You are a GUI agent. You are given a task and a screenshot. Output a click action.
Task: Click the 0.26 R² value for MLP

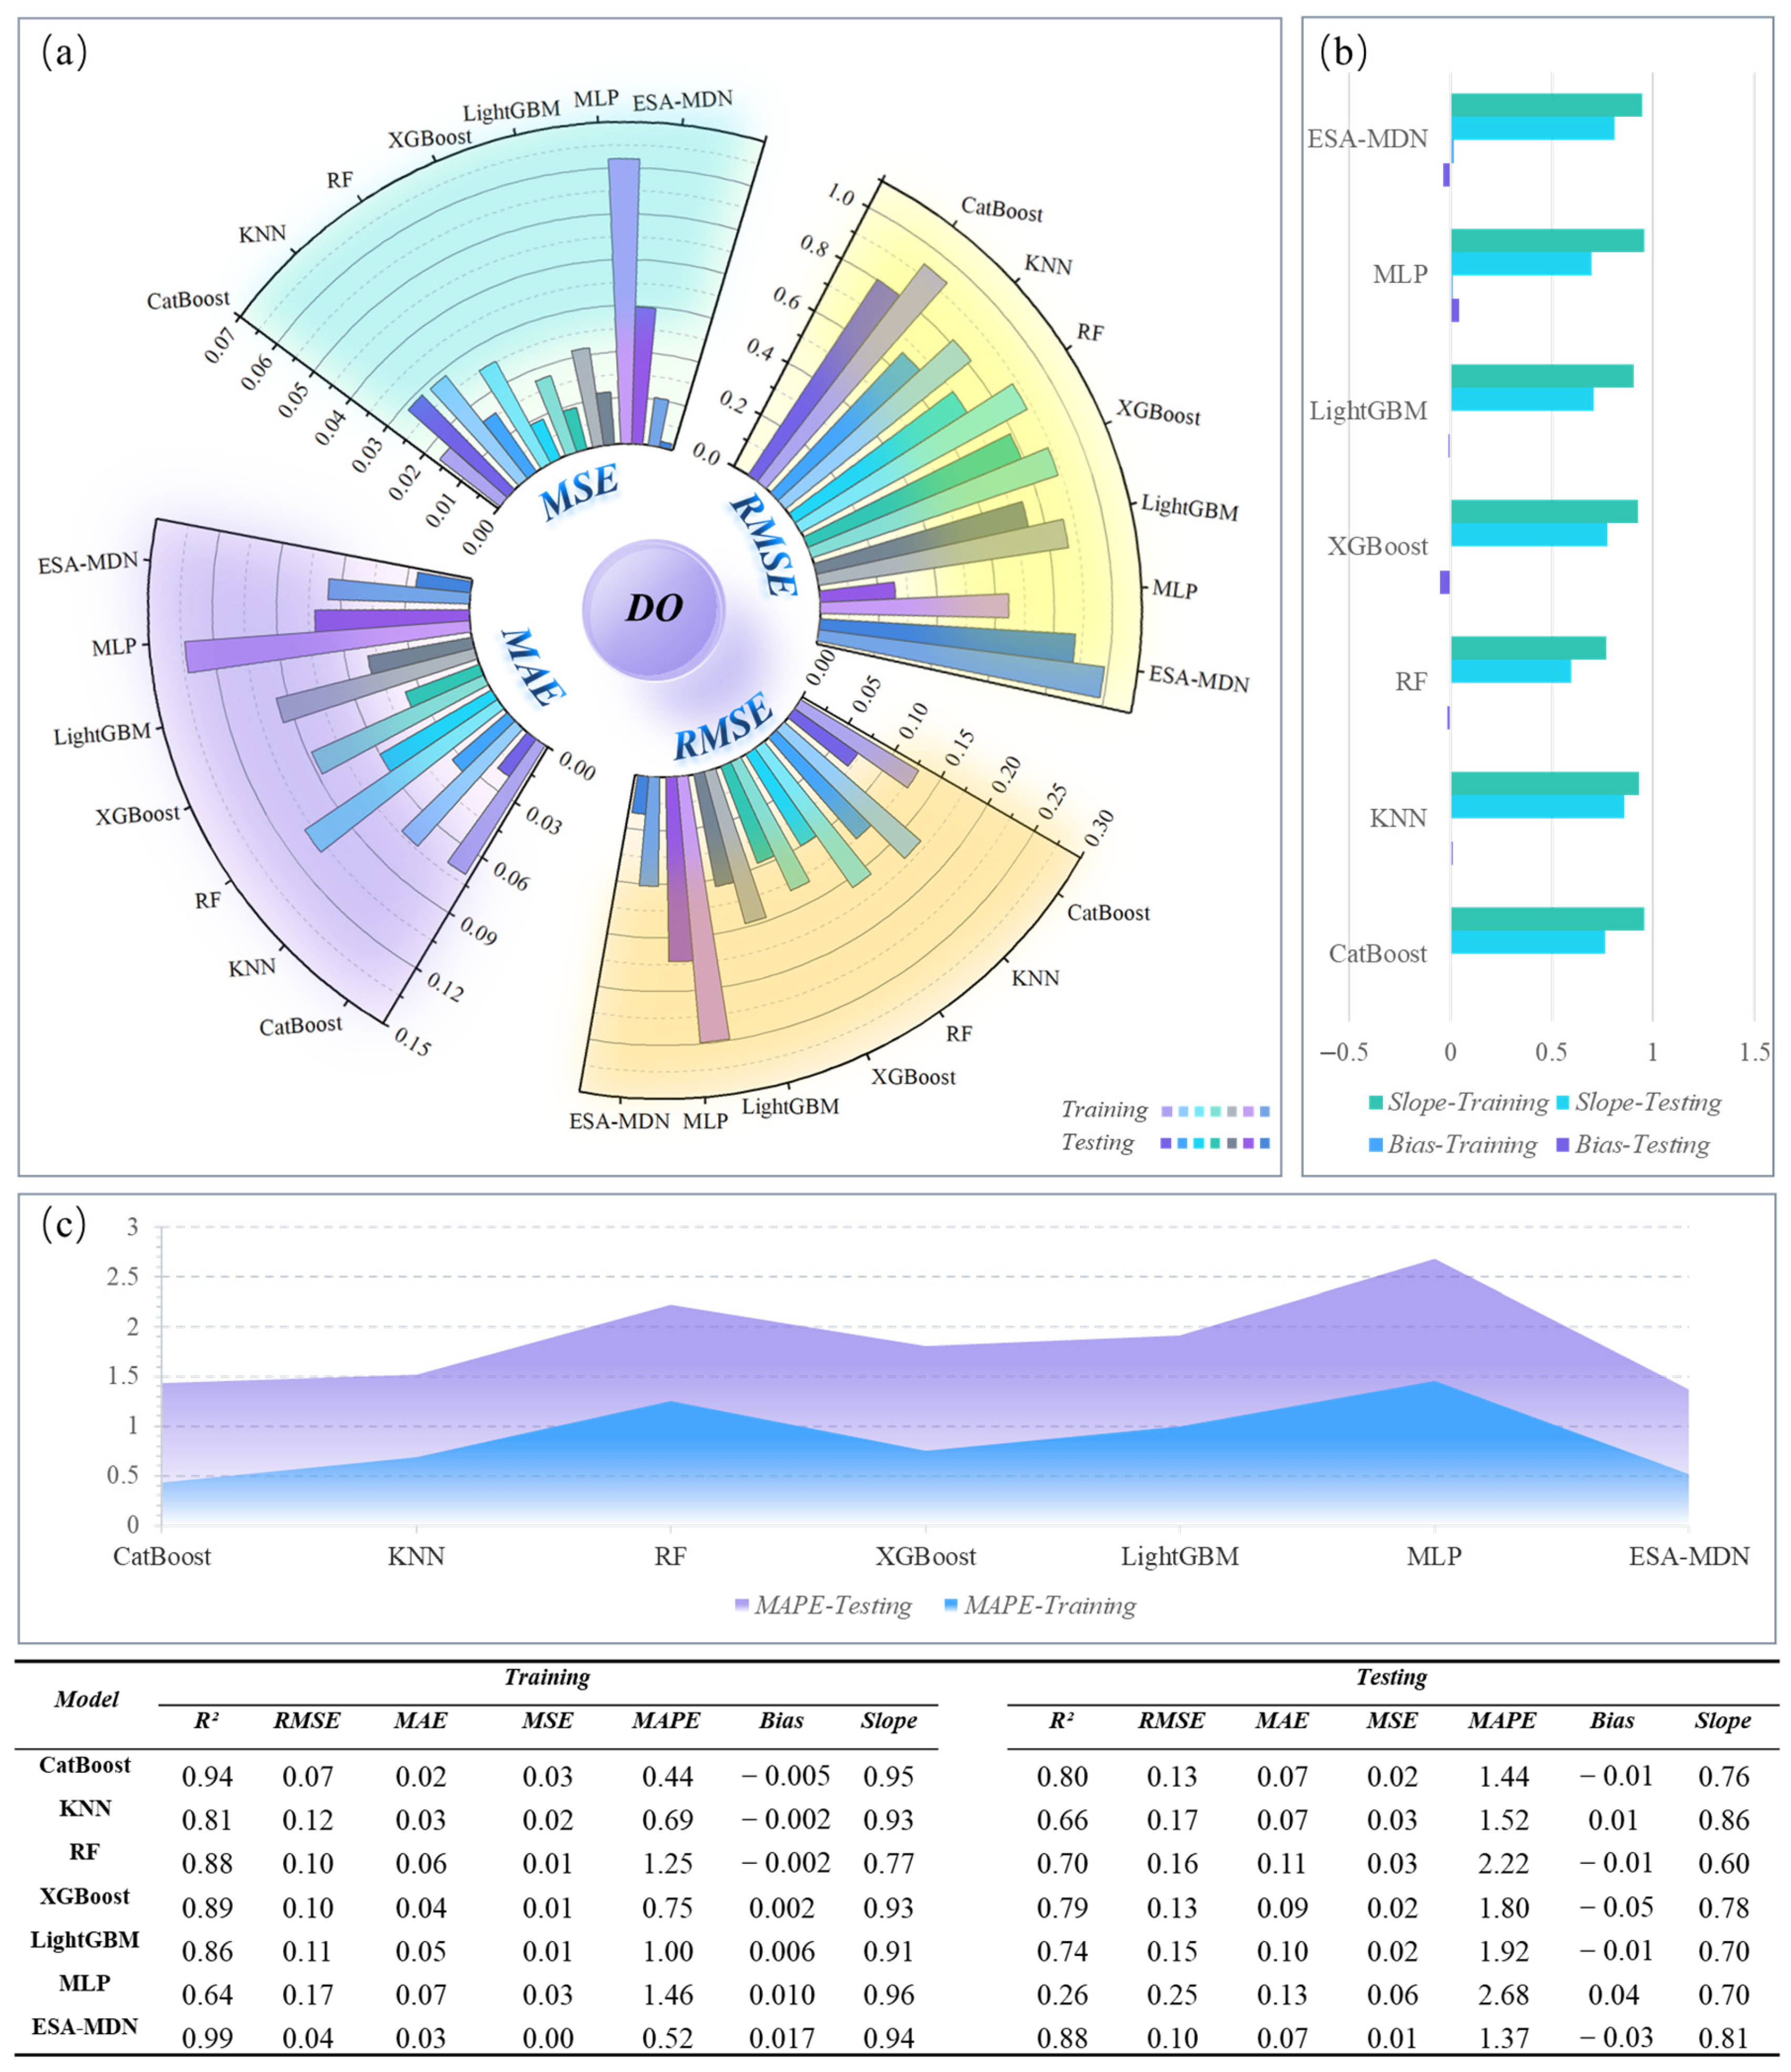pyautogui.click(x=1061, y=1995)
